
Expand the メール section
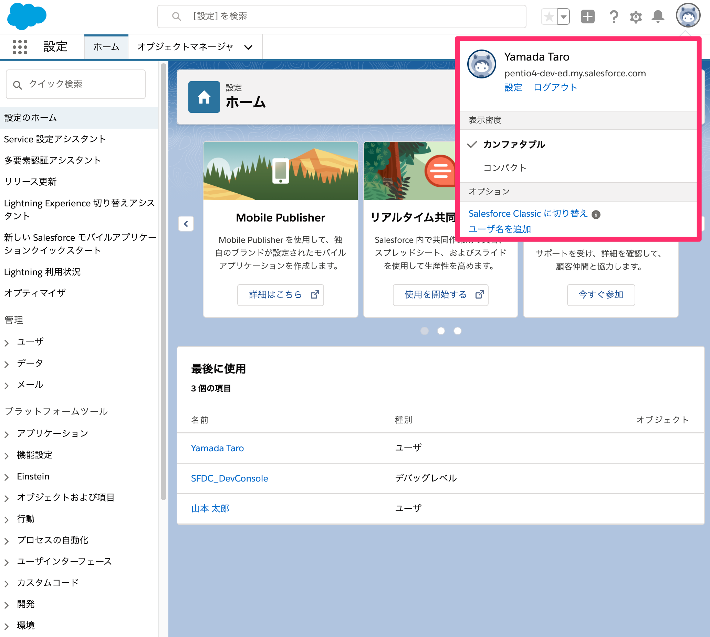pos(6,386)
